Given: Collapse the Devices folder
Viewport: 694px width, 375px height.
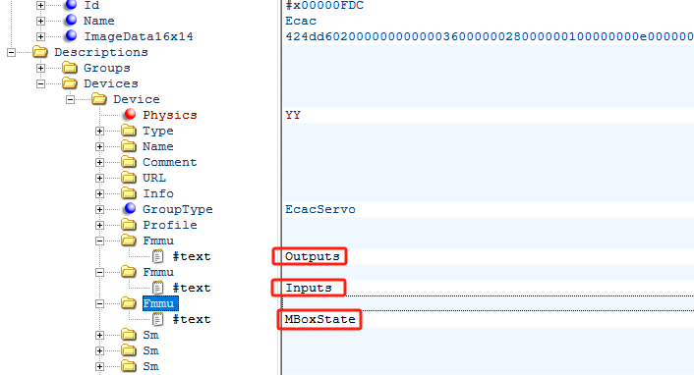Looking at the screenshot, I should pos(40,83).
